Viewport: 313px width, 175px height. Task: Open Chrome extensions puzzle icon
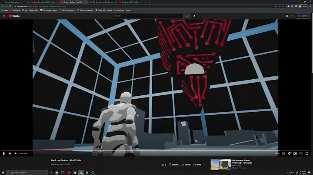[x=288, y=6]
